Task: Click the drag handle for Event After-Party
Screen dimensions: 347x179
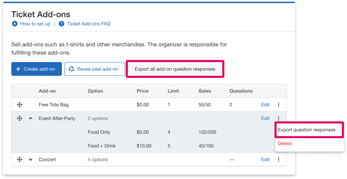Action: tap(20, 118)
